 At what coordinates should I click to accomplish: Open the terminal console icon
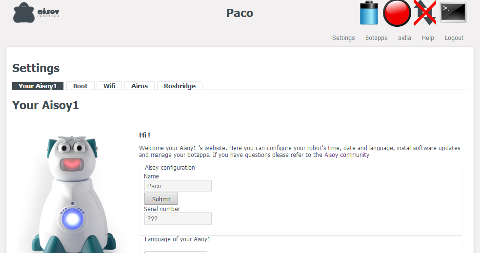453,13
